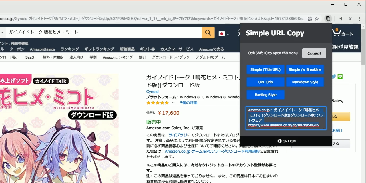Click the 販売中 availability text

(154, 122)
